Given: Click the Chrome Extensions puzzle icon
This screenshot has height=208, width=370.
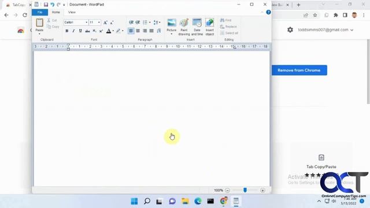Looking at the screenshot, I should point(335,15).
